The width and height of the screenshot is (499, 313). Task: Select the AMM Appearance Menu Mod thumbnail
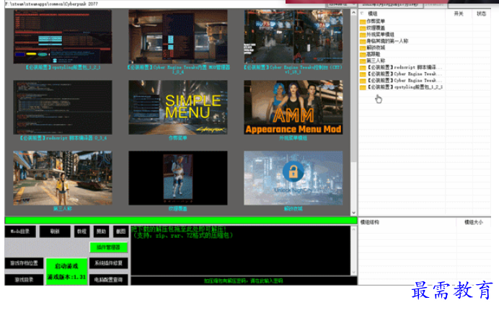293,107
